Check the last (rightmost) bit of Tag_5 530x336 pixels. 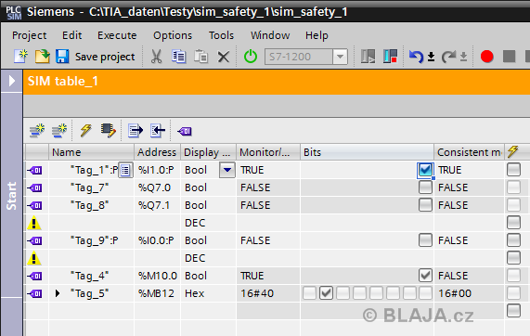[x=425, y=293]
